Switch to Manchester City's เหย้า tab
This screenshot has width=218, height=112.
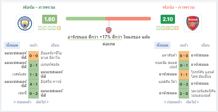click(x=33, y=45)
